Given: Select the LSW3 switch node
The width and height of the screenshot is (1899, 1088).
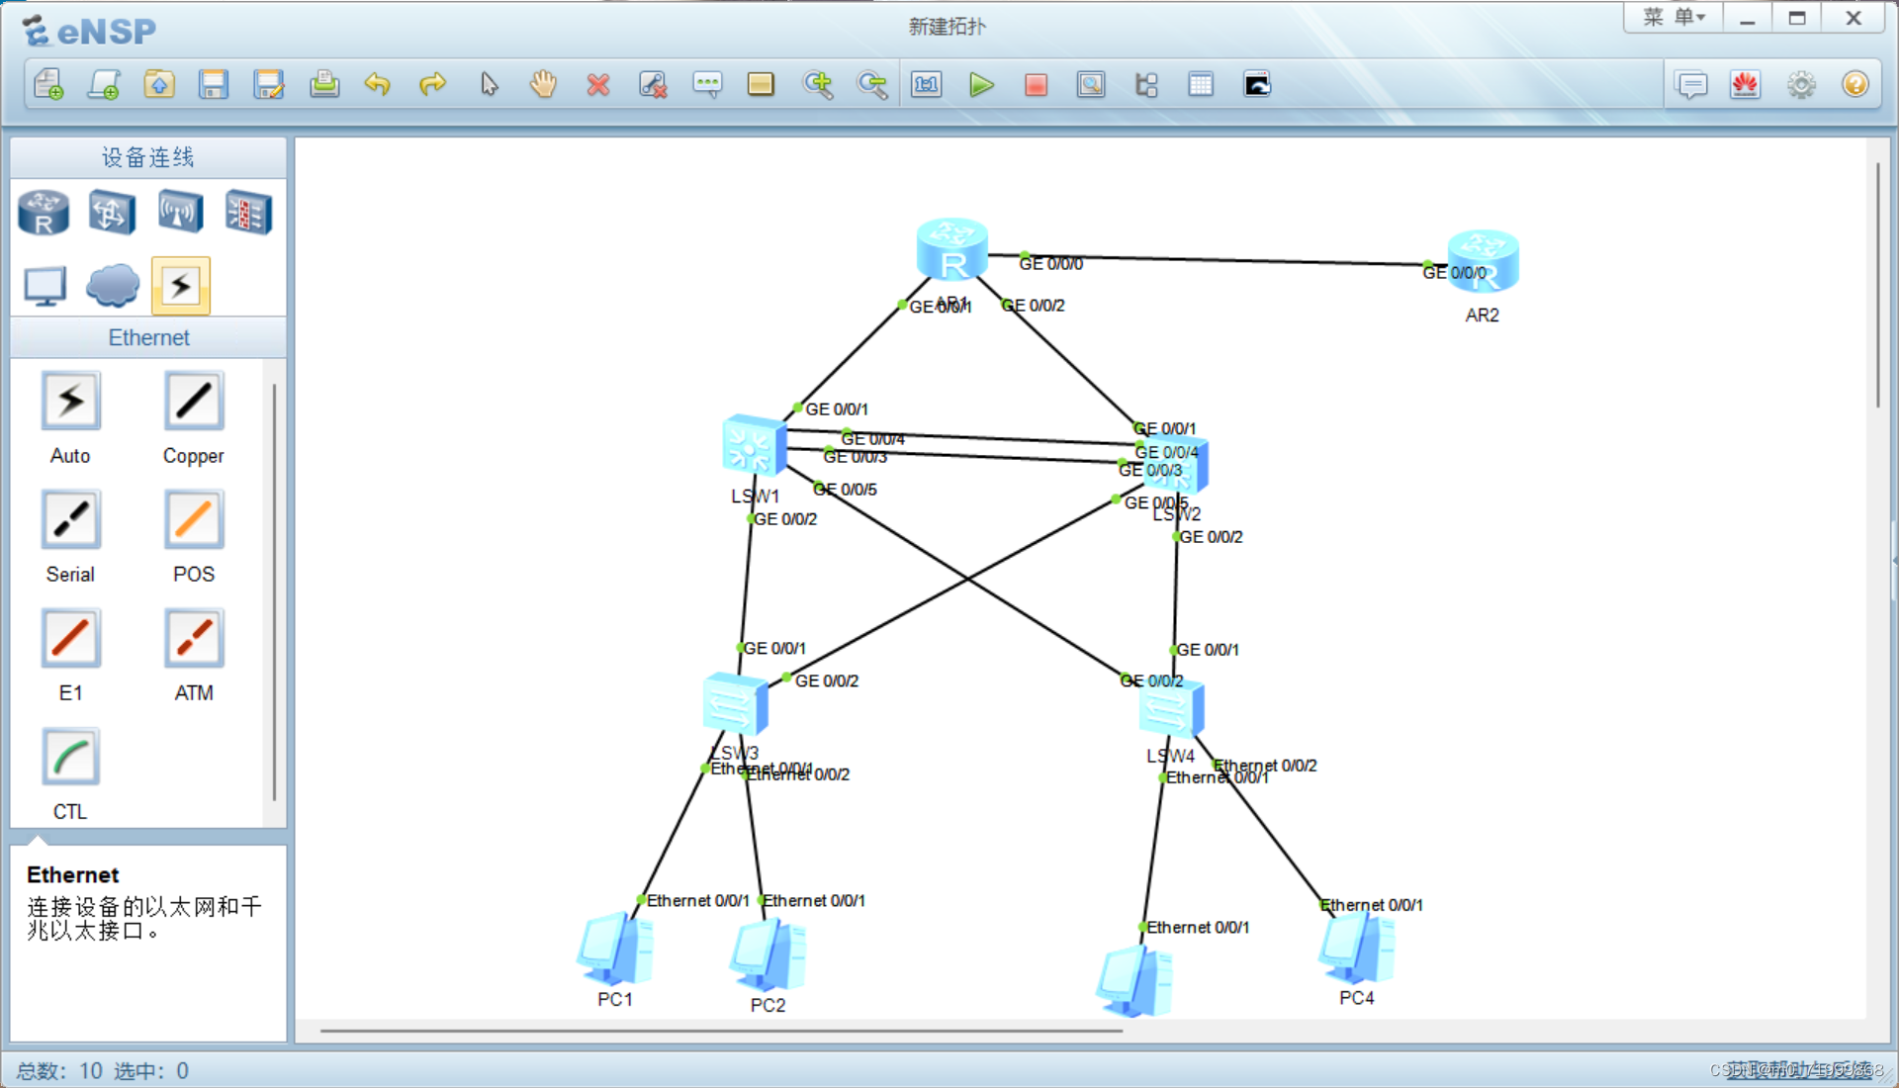Looking at the screenshot, I should coord(735,704).
